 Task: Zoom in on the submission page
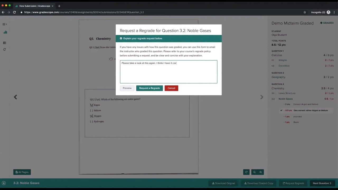coord(261,172)
